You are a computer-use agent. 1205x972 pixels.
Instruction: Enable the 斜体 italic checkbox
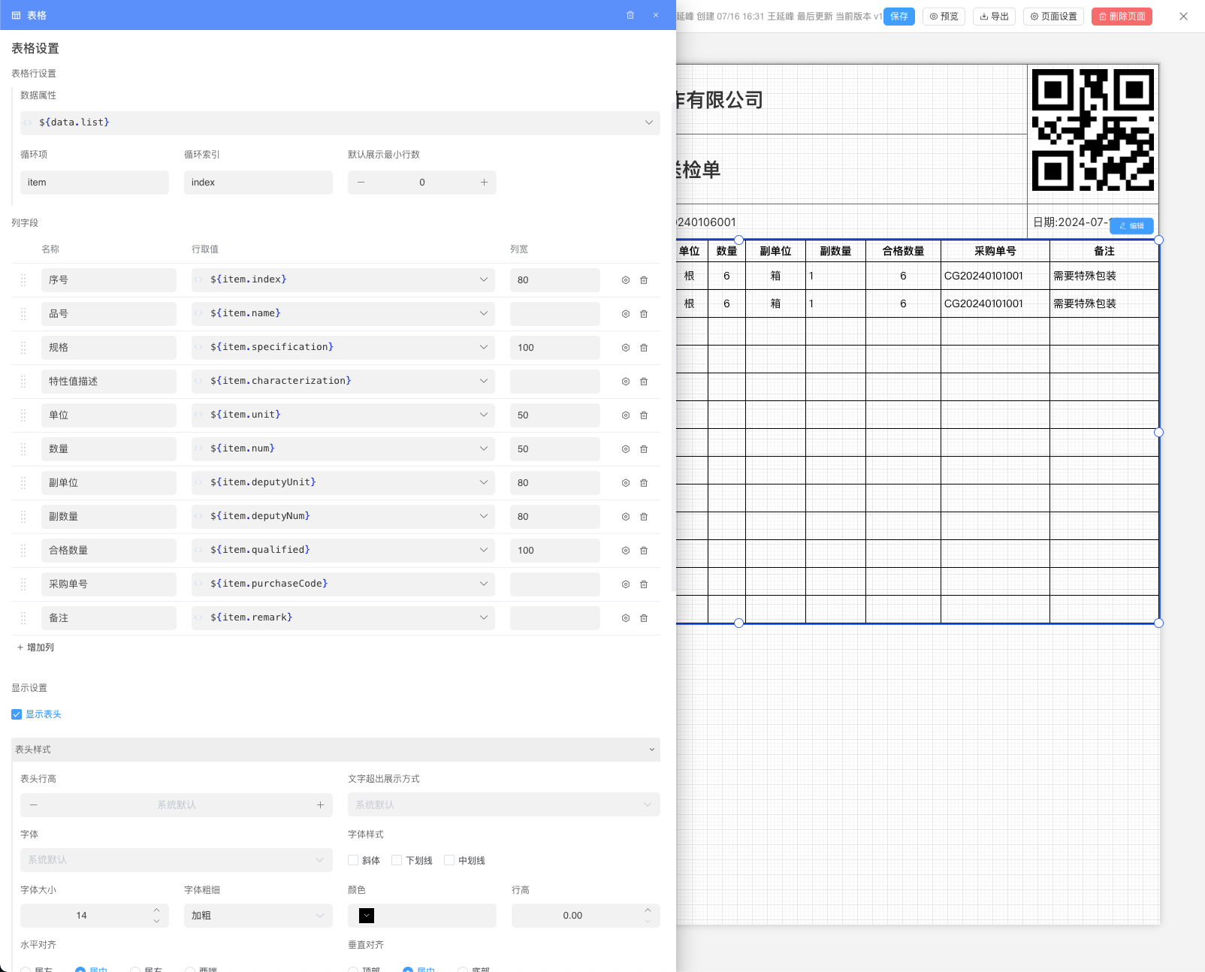(x=353, y=860)
